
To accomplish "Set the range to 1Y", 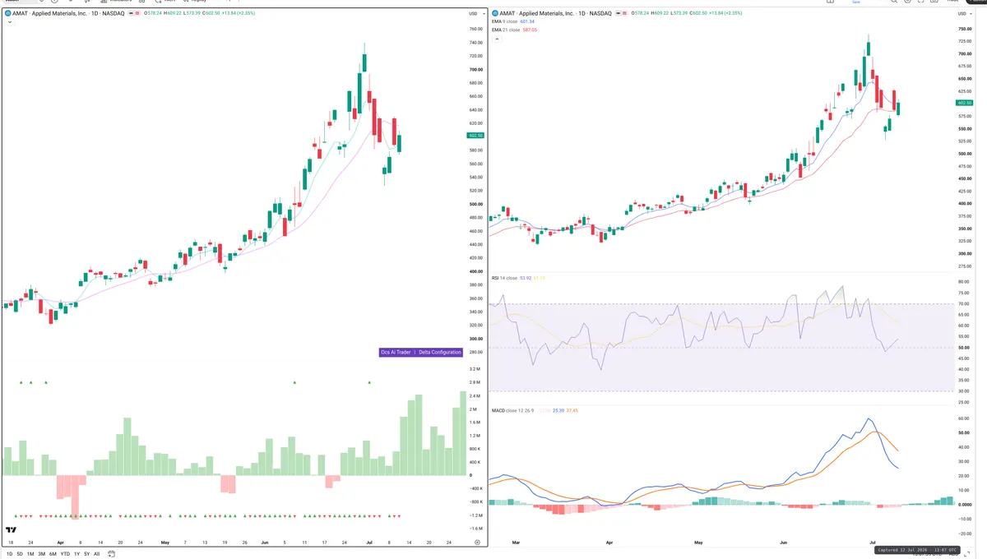I will tap(76, 554).
